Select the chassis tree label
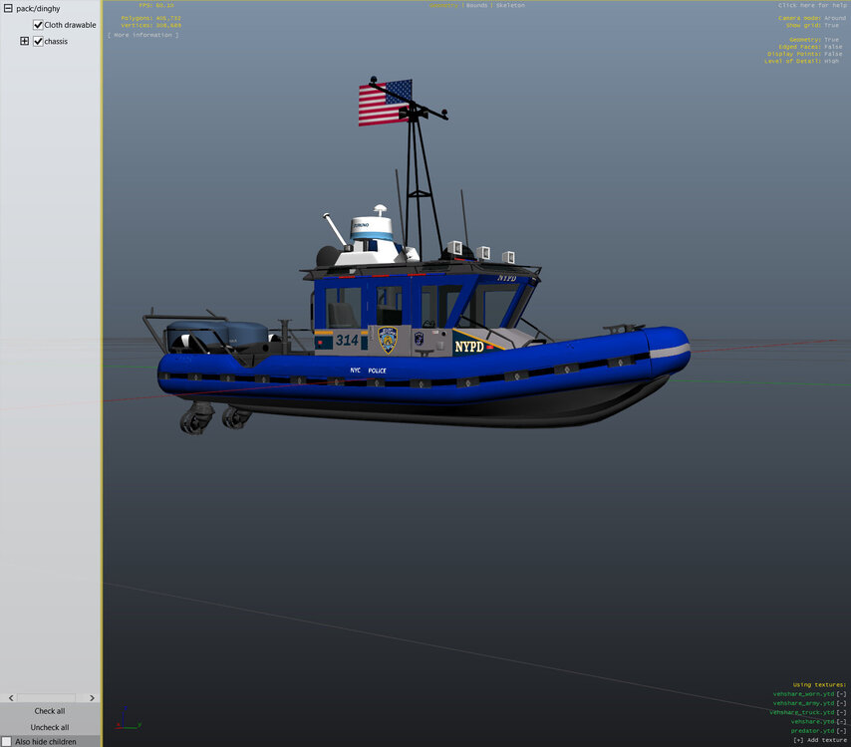The height and width of the screenshot is (747, 851). 56,41
